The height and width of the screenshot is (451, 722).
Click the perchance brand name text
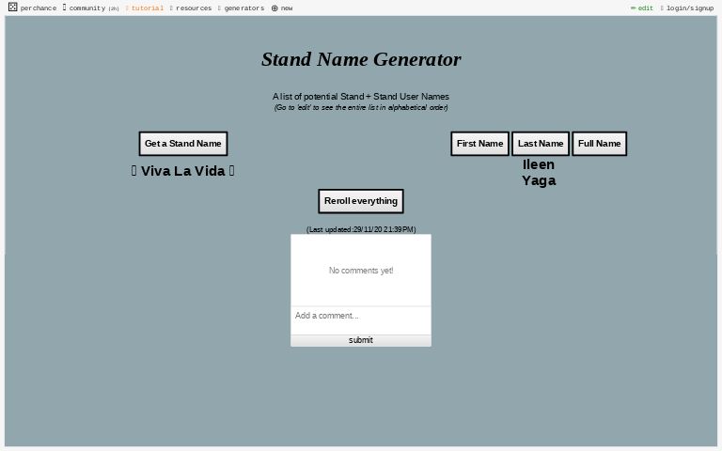[x=39, y=8]
